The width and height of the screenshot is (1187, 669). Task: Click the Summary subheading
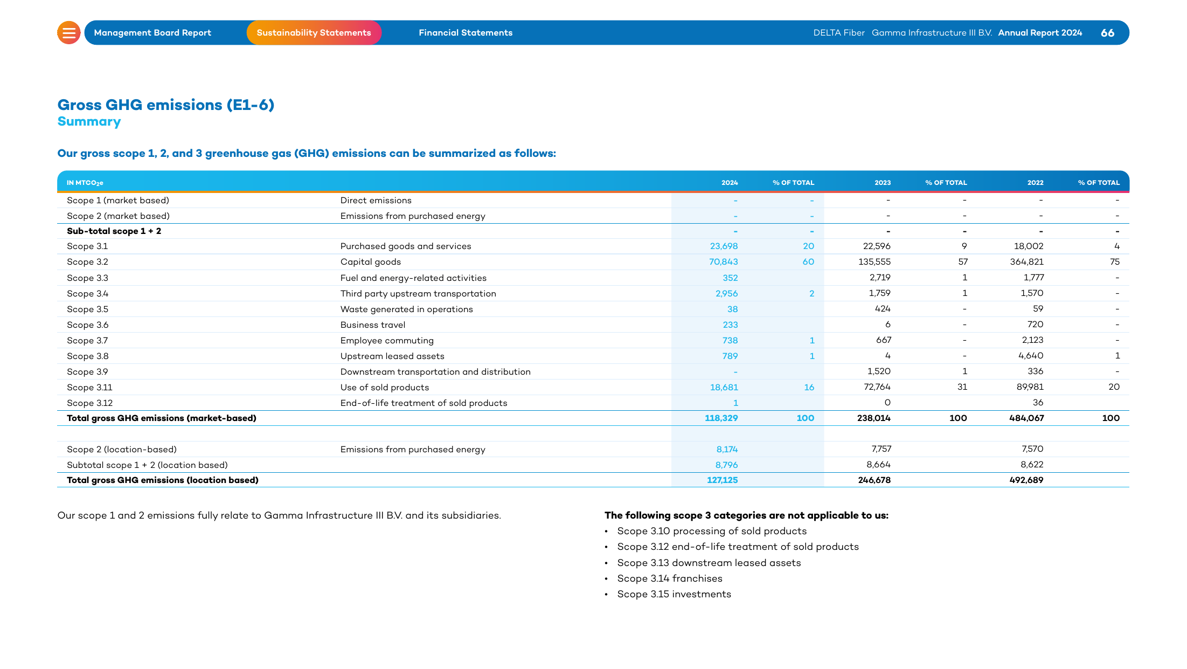tap(89, 122)
